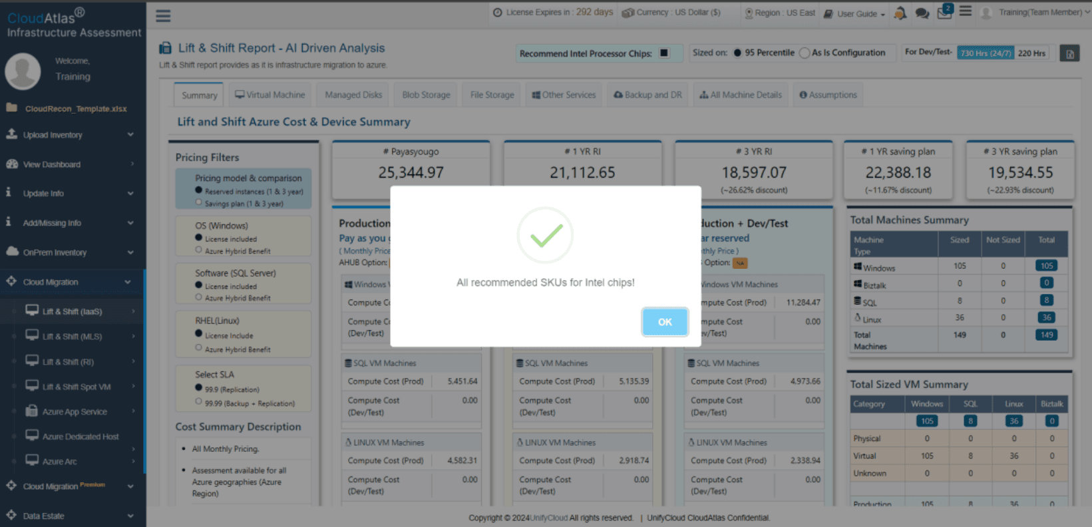
Task: Collapse the Cloud Migration menu
Action: click(73, 281)
